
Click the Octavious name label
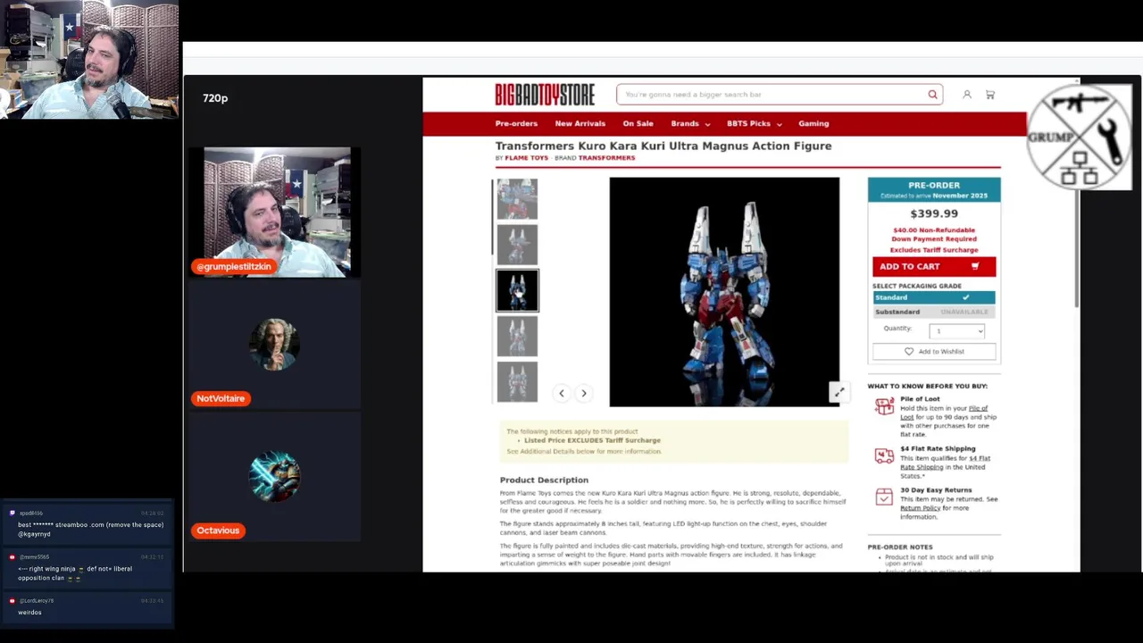pyautogui.click(x=218, y=530)
